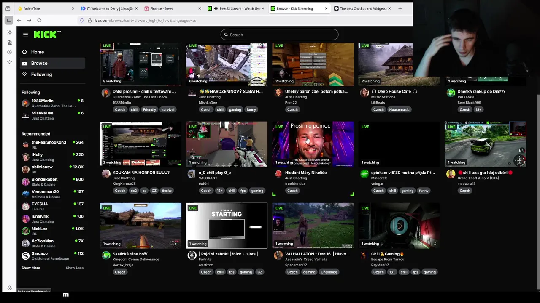Open recommended channel lunalyrik
This screenshot has height=303, width=540.
point(52,219)
